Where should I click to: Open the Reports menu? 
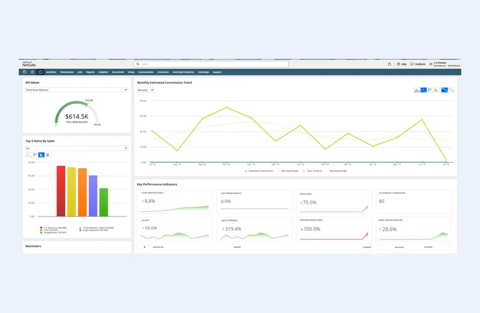coord(90,72)
